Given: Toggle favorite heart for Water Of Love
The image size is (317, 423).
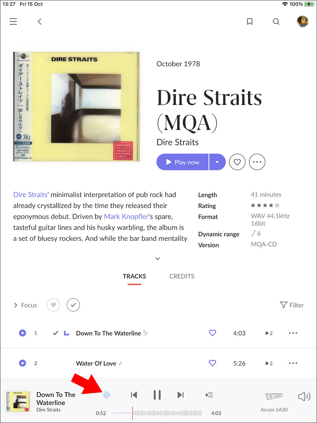Looking at the screenshot, I should (x=212, y=363).
